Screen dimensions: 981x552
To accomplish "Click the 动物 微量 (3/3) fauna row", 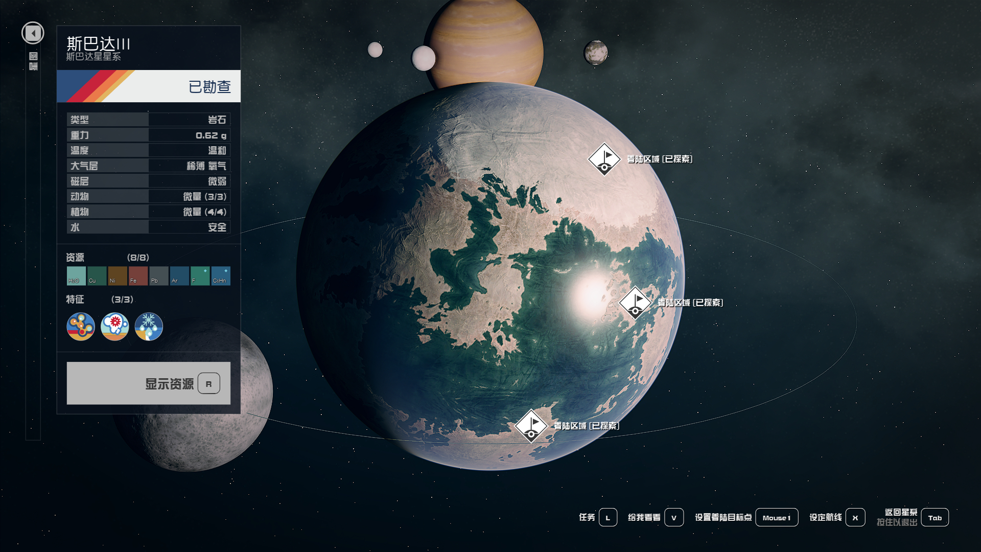I will (149, 196).
